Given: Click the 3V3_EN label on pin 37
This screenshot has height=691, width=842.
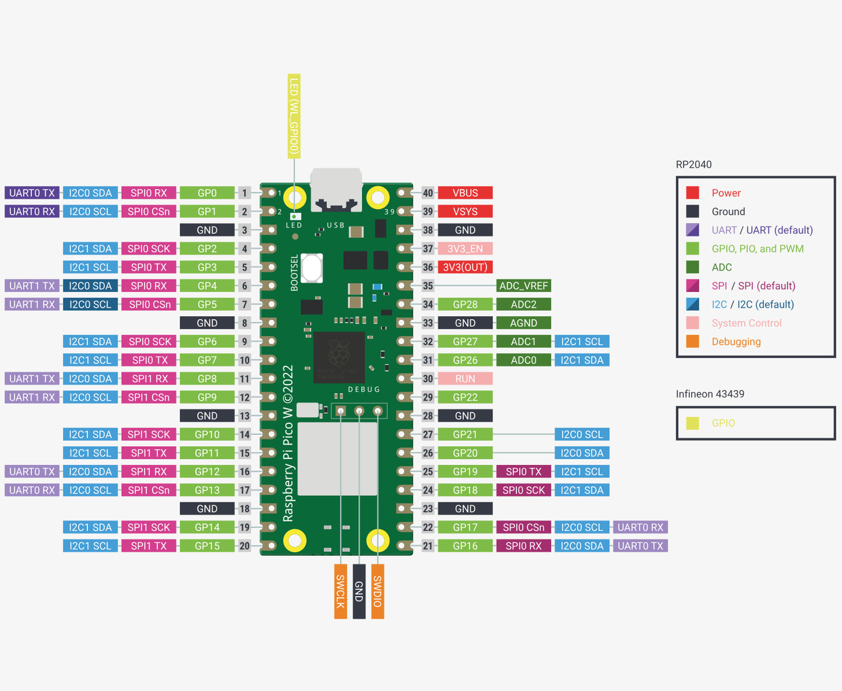Looking at the screenshot, I should point(465,249).
